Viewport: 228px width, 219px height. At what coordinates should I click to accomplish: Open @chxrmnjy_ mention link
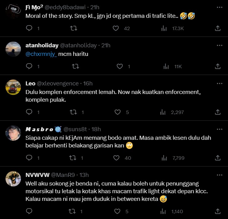click(41, 54)
